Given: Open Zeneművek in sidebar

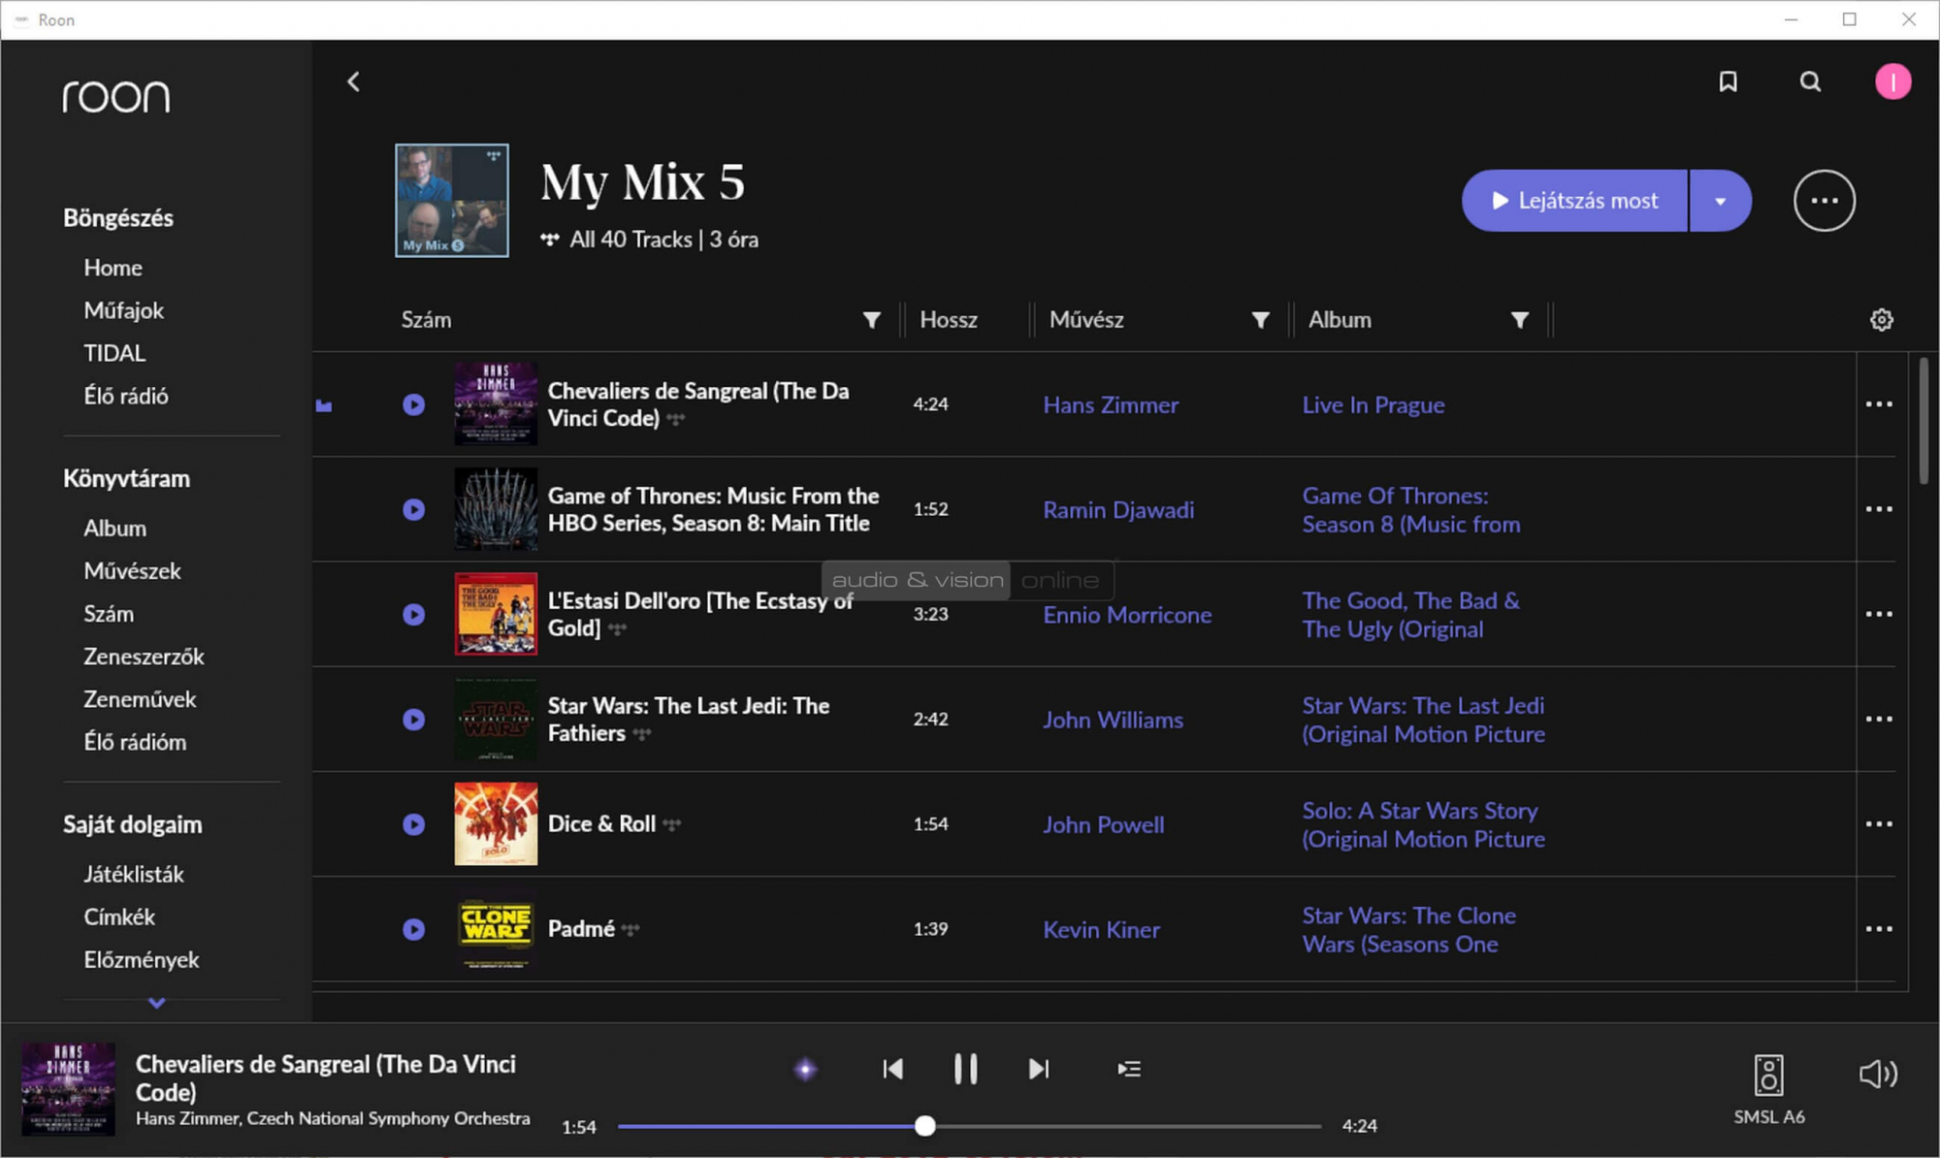Looking at the screenshot, I should [x=140, y=699].
